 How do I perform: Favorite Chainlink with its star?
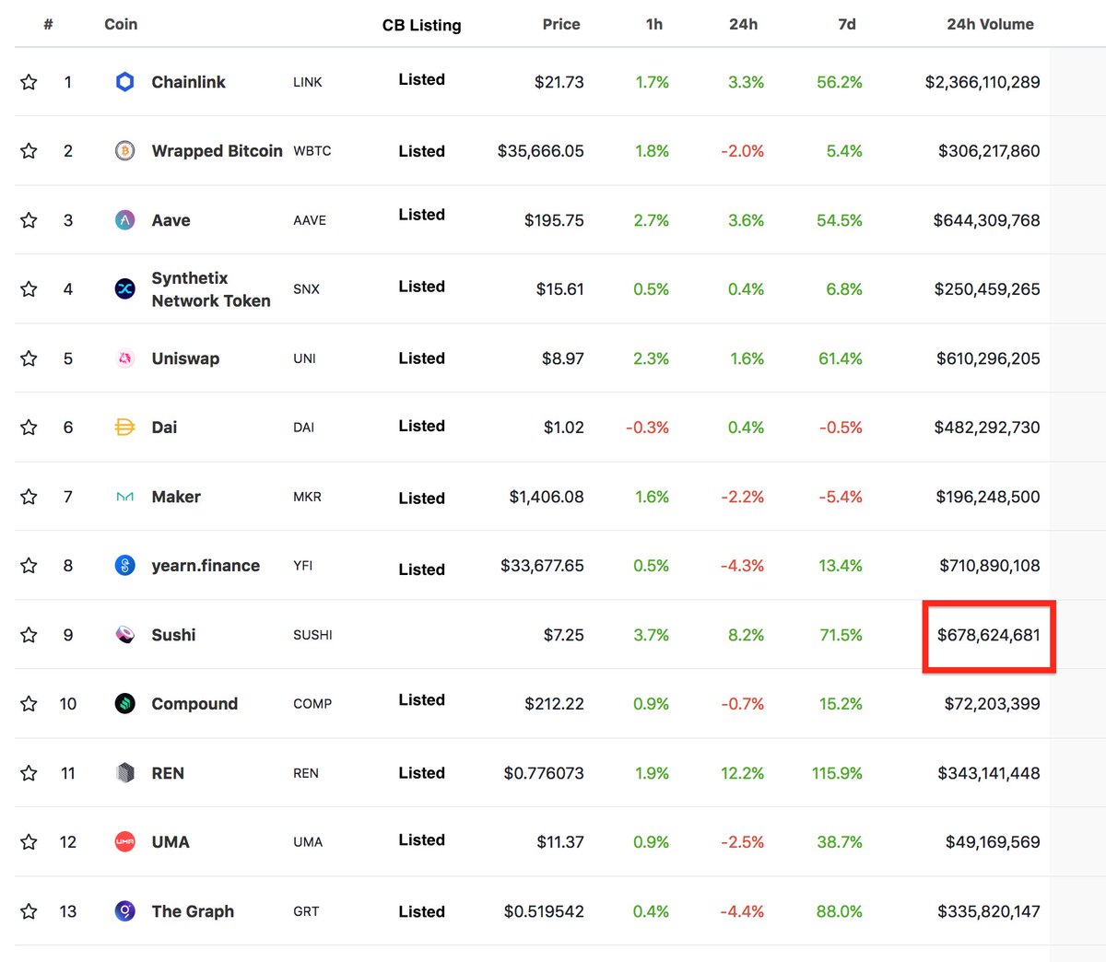point(29,82)
